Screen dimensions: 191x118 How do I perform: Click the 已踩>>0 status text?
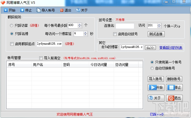[x=157, y=114]
